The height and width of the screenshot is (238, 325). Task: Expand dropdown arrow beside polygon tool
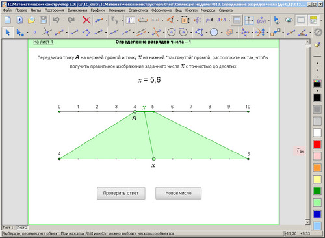(207, 33)
